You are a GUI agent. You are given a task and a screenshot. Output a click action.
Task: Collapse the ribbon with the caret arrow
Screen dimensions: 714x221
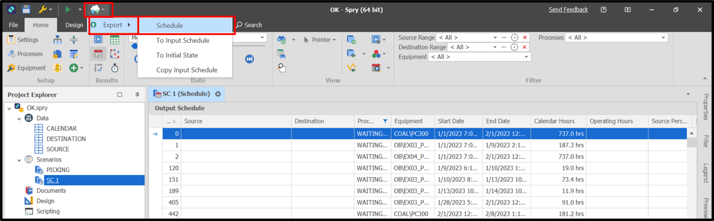click(x=705, y=79)
